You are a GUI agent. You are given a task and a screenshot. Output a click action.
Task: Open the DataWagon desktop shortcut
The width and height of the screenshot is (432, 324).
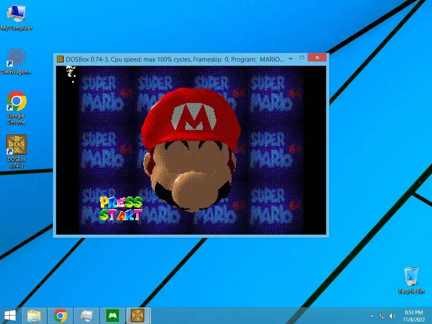(16, 61)
